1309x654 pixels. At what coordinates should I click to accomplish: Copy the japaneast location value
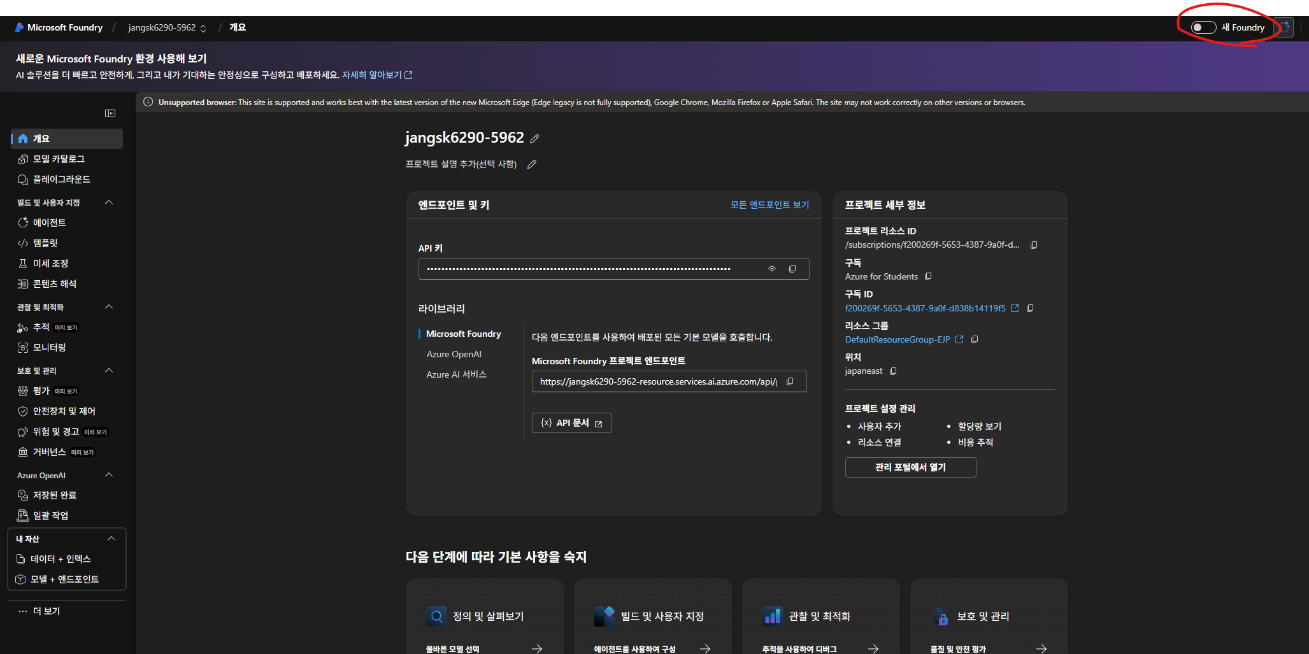pyautogui.click(x=893, y=371)
